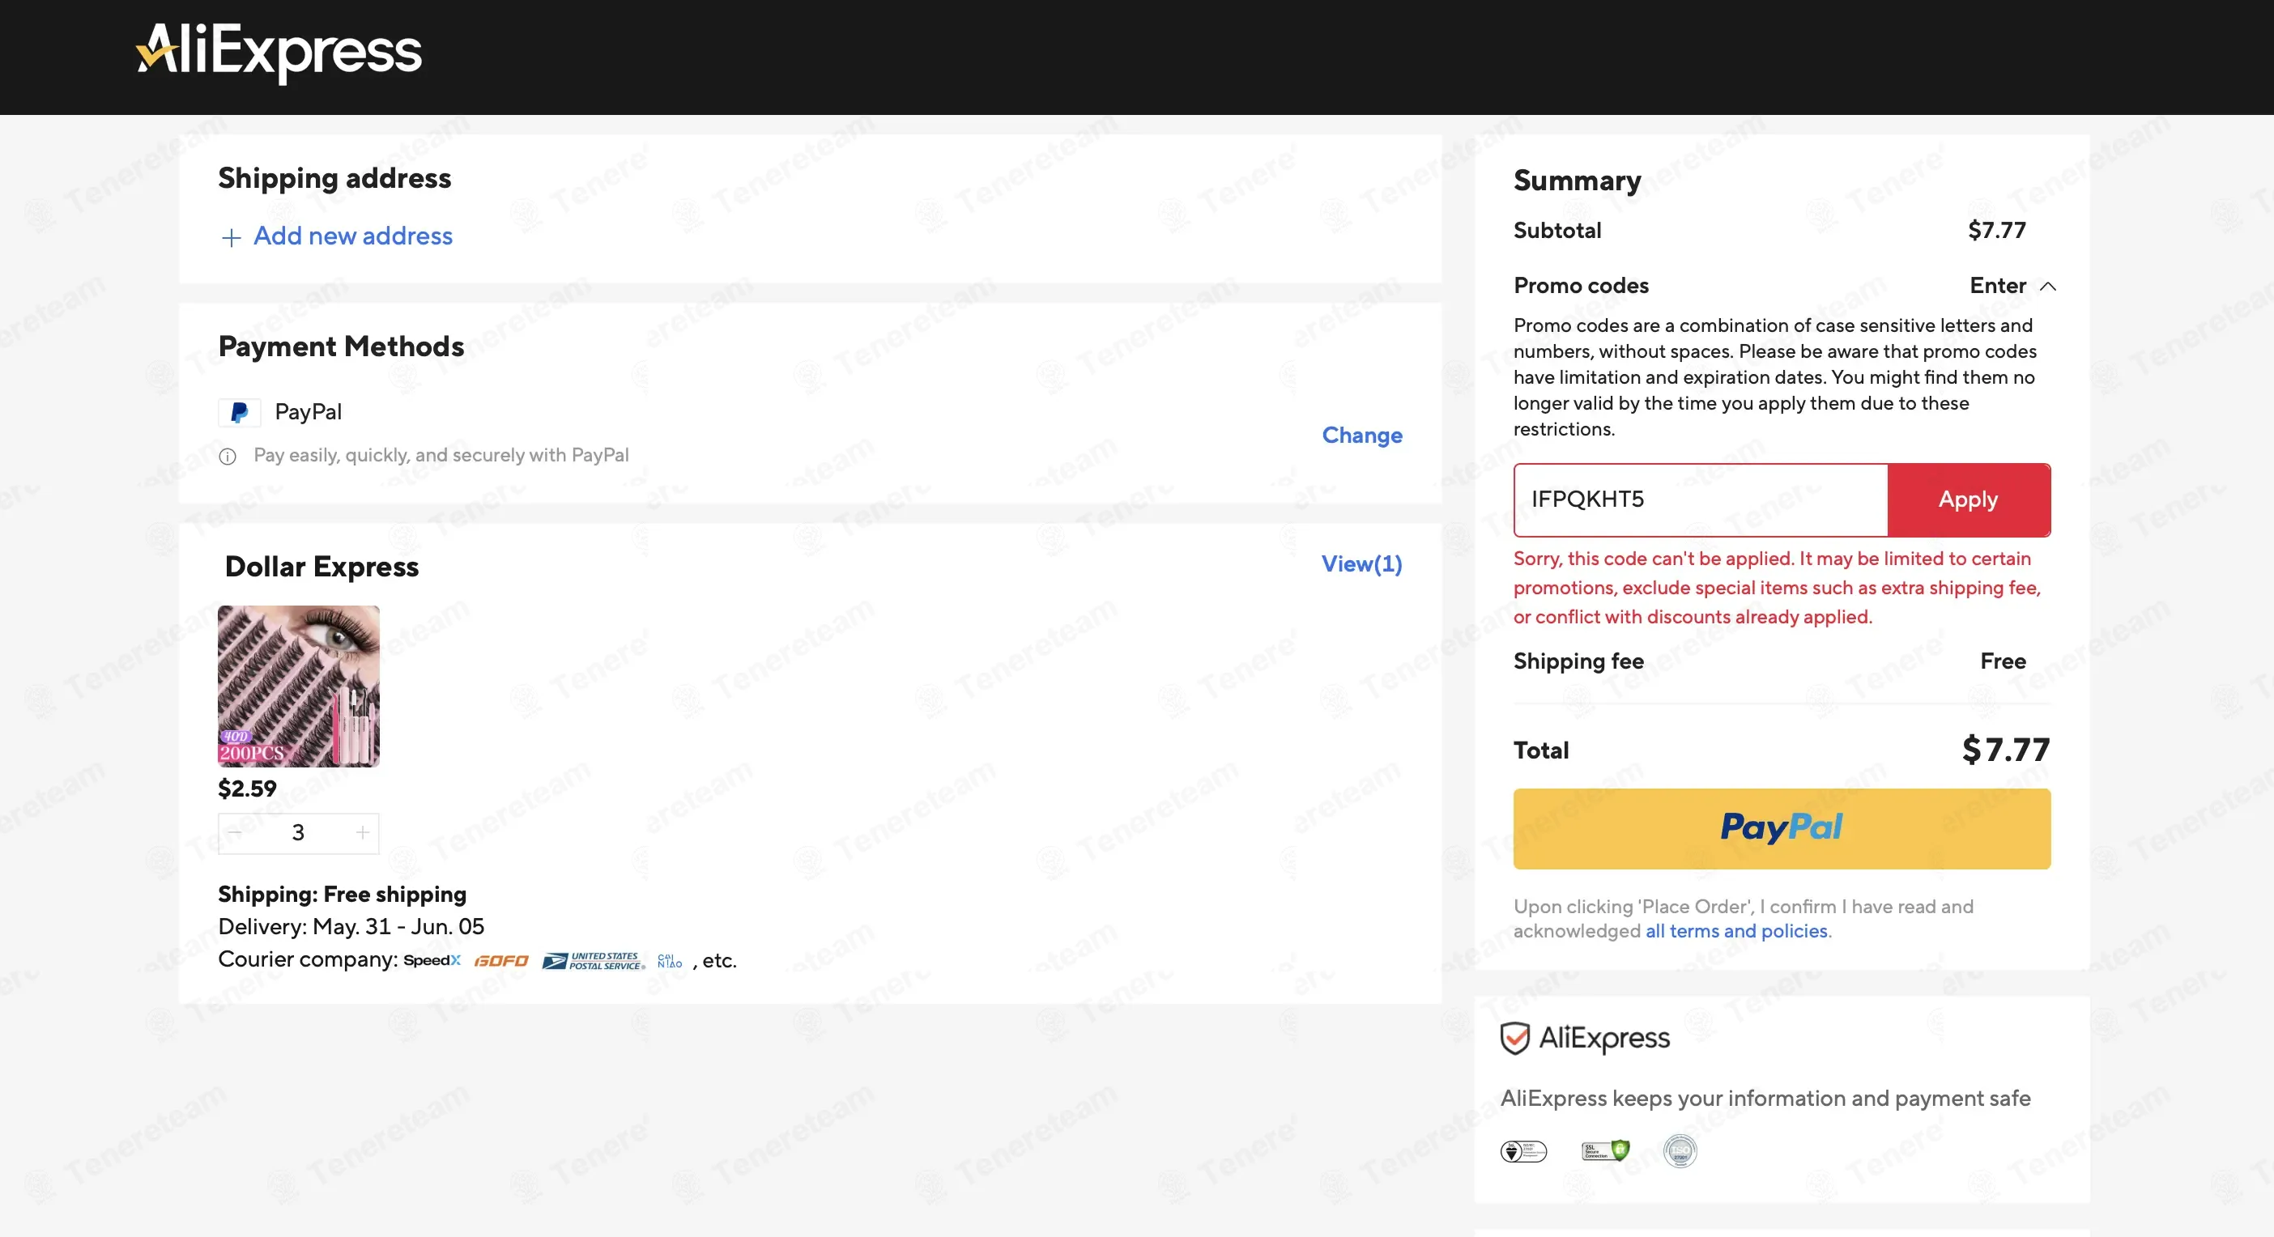The image size is (2274, 1237).
Task: Increase eyelash item quantity with plus
Action: tap(363, 832)
